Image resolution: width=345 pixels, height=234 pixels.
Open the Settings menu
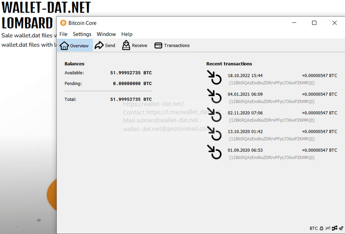[82, 34]
